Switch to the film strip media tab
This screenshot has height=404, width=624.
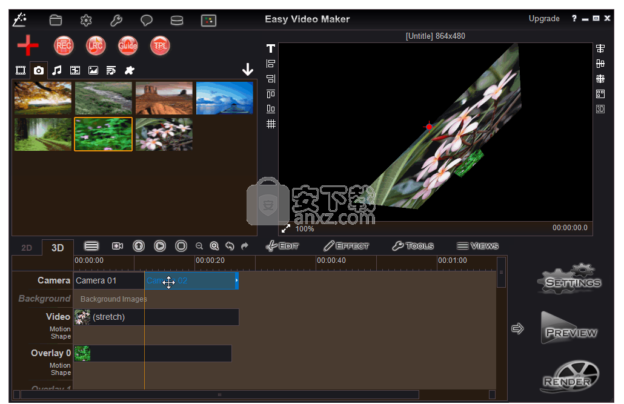click(x=75, y=70)
